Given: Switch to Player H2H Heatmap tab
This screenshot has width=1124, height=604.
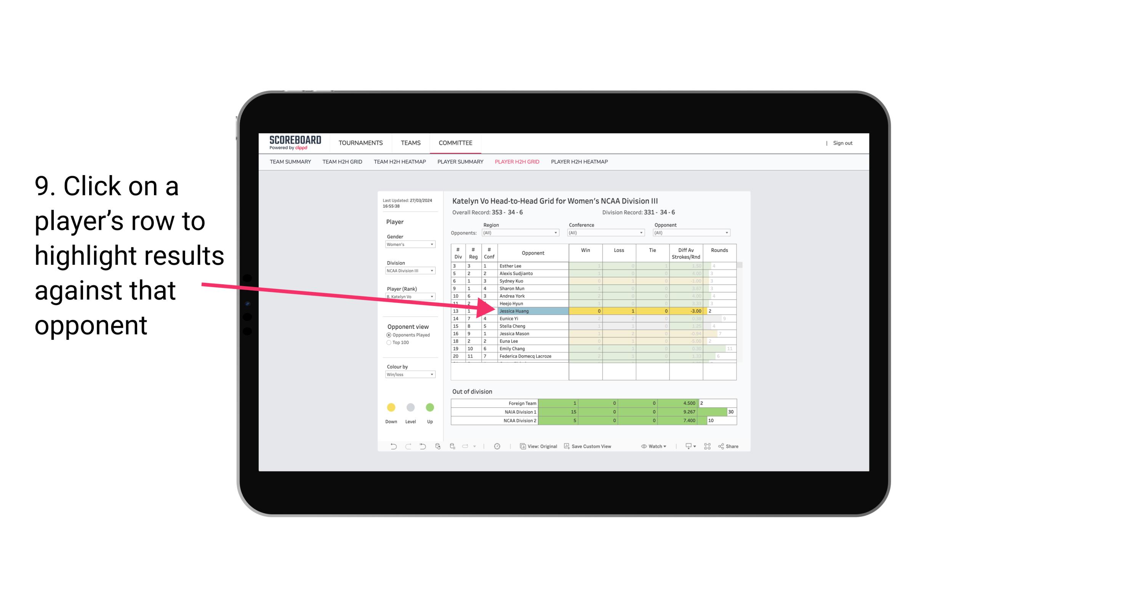Looking at the screenshot, I should pyautogui.click(x=580, y=163).
